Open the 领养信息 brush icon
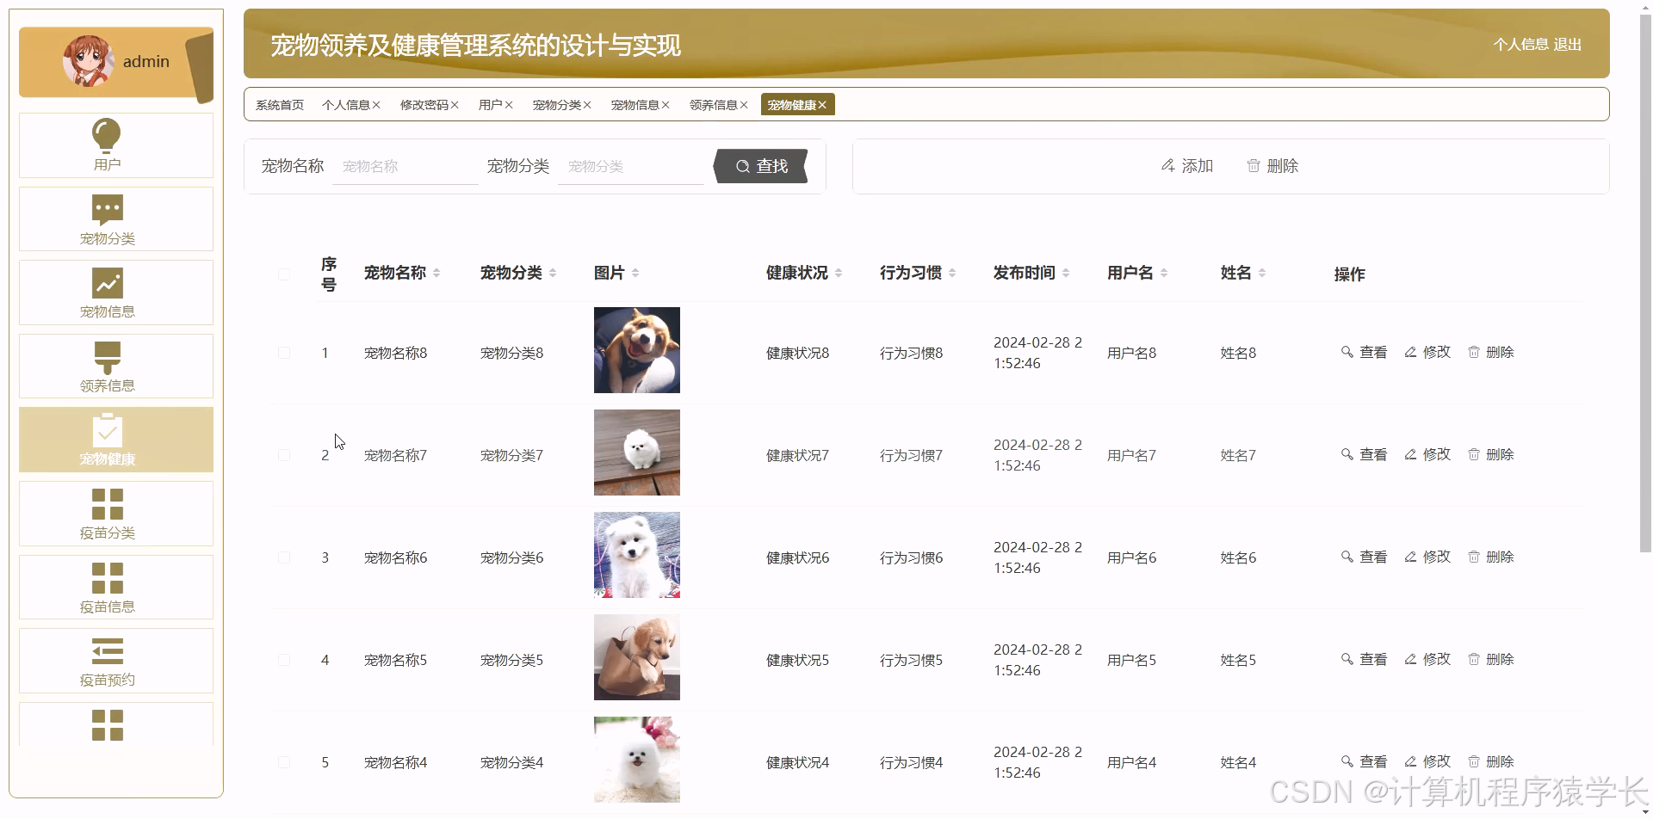Viewport: 1653px width, 819px height. [107, 357]
